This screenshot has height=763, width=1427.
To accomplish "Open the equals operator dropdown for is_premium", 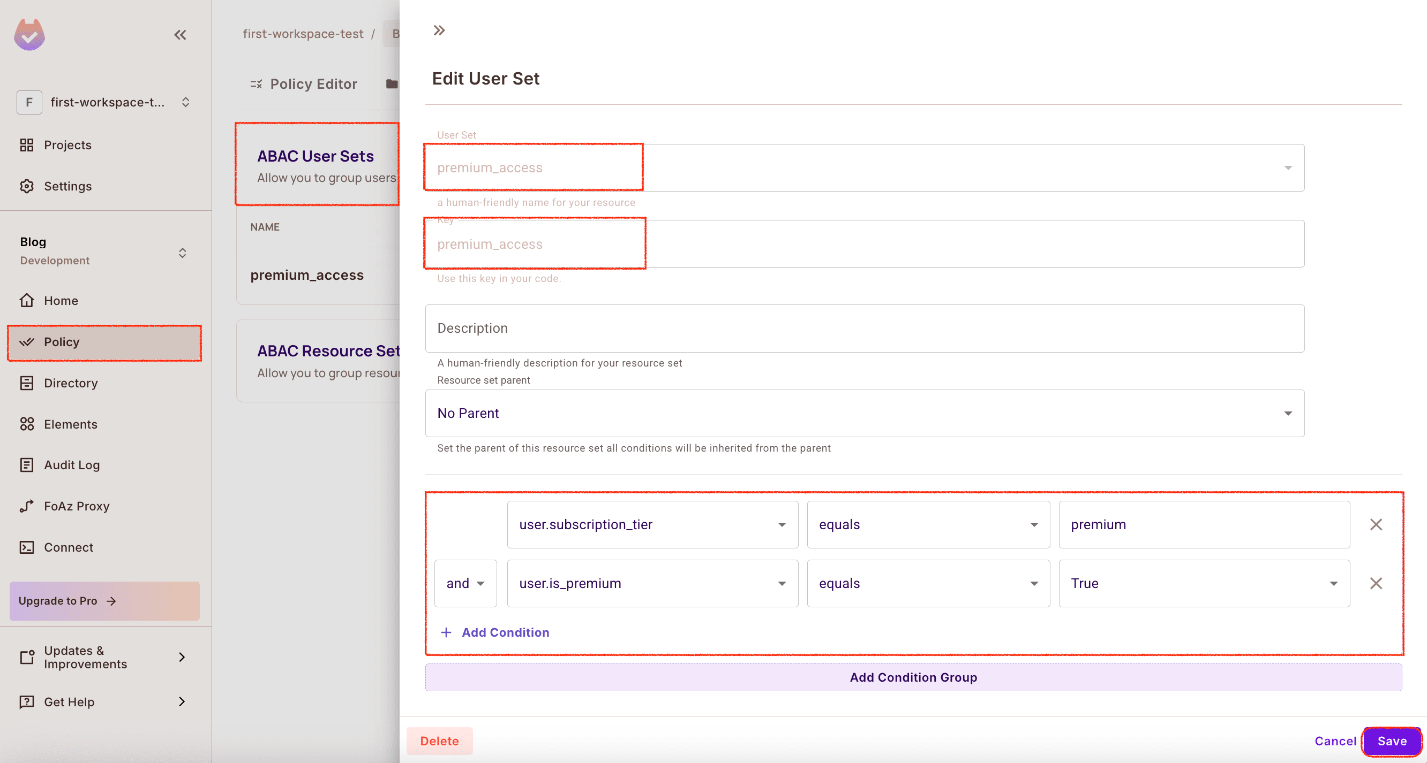I will pos(928,583).
